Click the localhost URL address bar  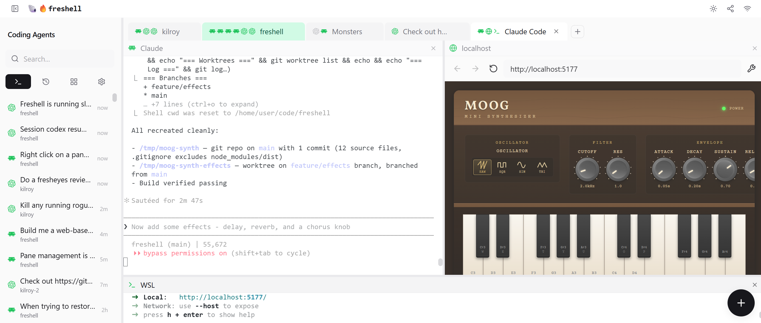point(622,69)
